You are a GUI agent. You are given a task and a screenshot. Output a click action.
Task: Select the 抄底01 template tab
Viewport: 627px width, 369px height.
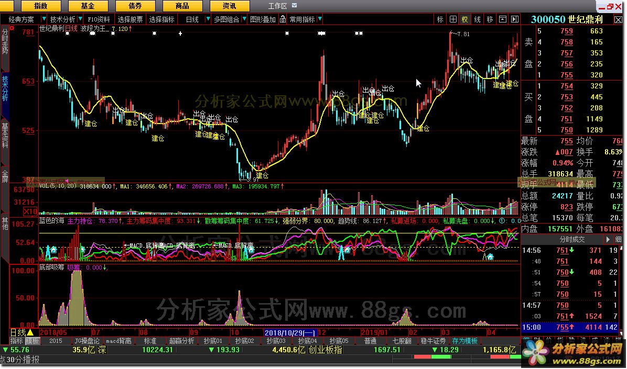[213, 341]
